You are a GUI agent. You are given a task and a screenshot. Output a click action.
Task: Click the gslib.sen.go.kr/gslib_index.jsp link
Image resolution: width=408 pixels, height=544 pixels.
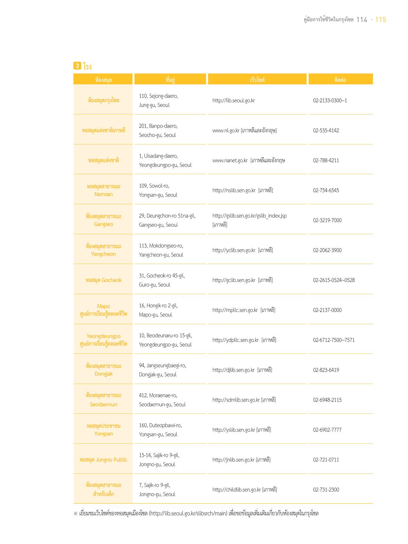pyautogui.click(x=249, y=216)
